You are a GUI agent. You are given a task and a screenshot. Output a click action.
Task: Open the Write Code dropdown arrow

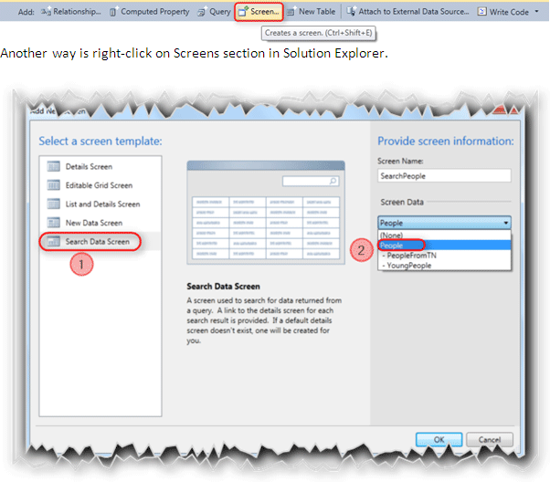pyautogui.click(x=536, y=11)
